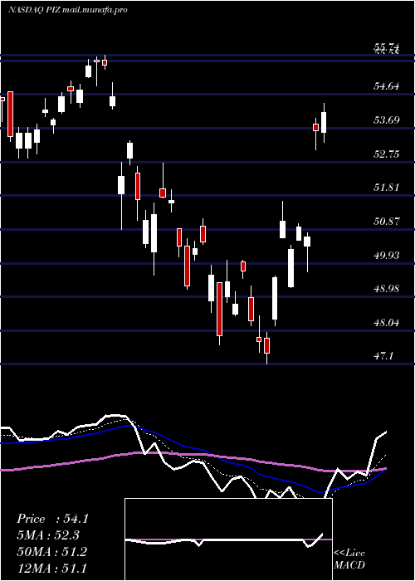Click the large red candlestick at chart's left edge

click(x=10, y=115)
